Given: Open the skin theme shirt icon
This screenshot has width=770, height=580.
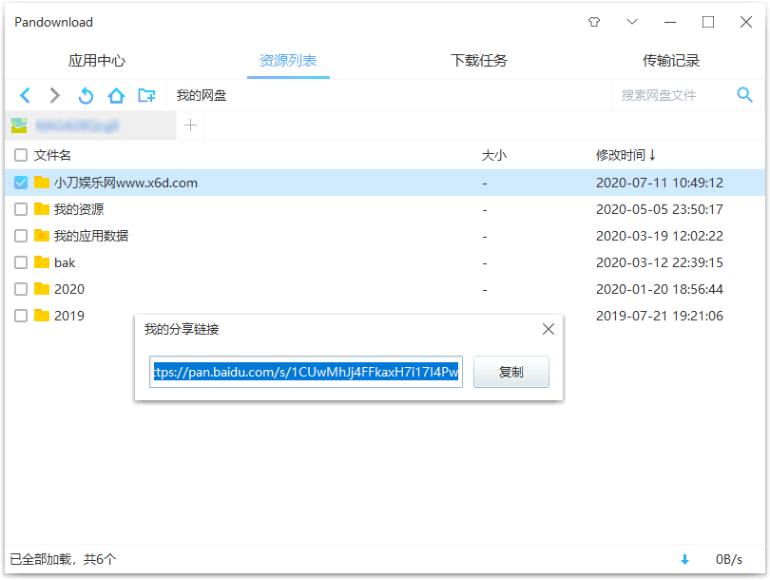Looking at the screenshot, I should 594,22.
